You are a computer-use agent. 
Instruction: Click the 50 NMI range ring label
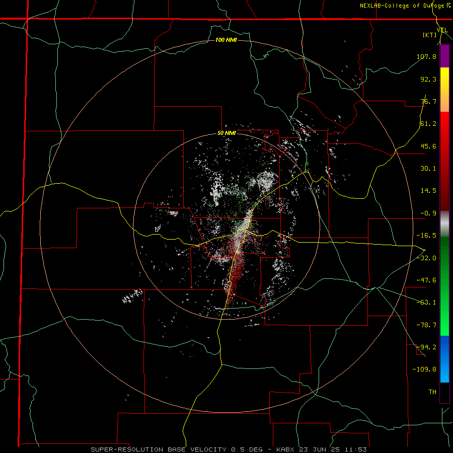226,133
